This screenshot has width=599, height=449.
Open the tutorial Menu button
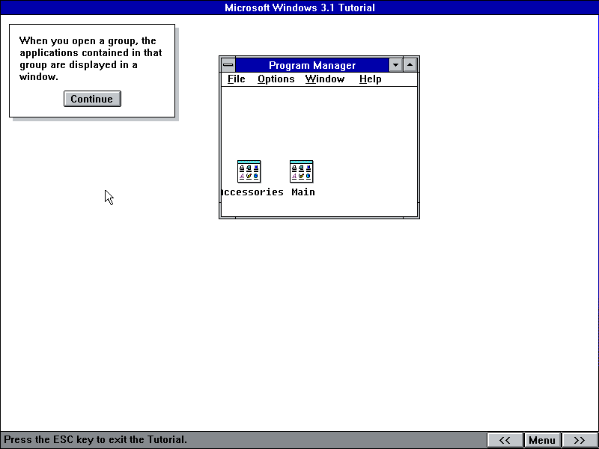[x=542, y=440]
